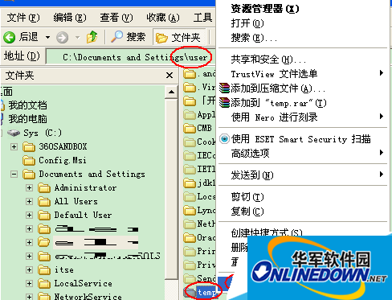
Task: Click the itse folder icon
Action: (44, 270)
